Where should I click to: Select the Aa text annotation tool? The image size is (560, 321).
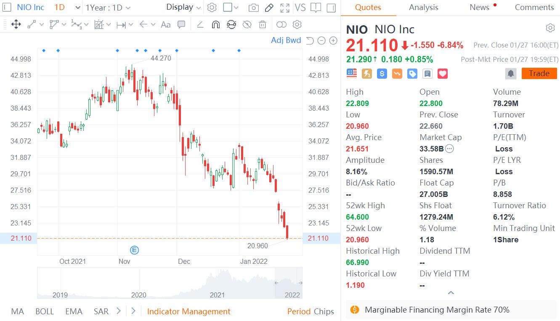tap(166, 24)
